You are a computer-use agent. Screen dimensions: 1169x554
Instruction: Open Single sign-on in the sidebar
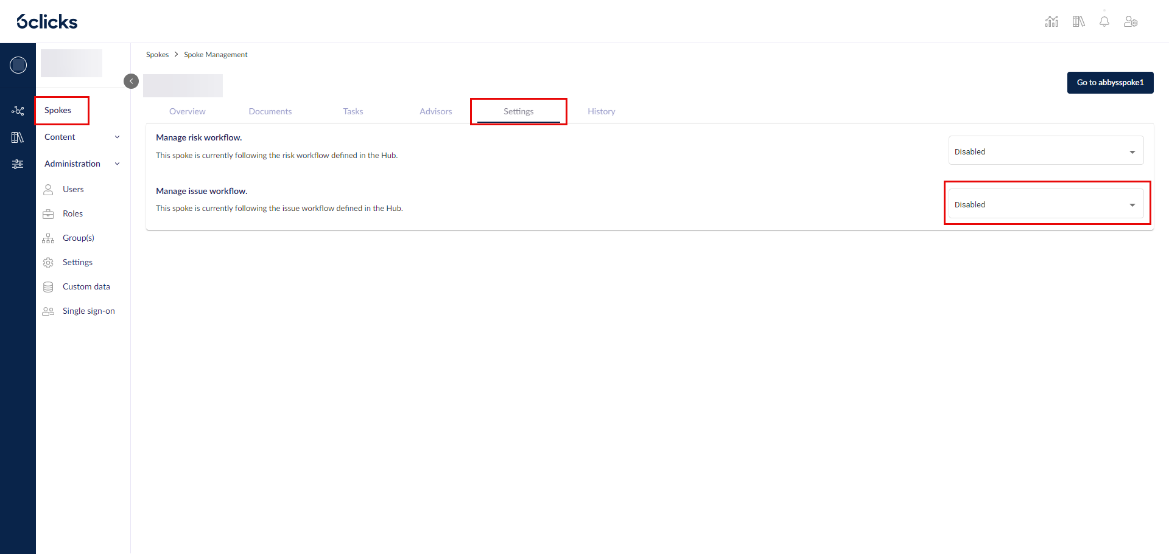[88, 311]
